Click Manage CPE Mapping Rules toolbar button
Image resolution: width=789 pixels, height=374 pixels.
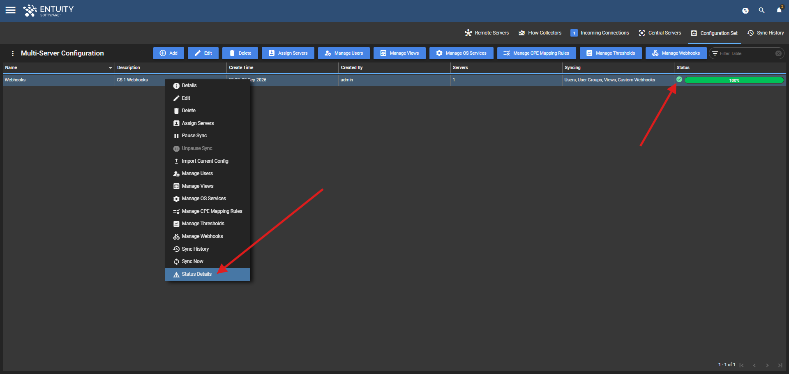point(537,53)
